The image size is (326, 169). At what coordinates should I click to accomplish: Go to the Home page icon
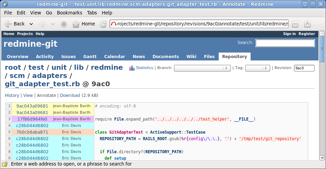coord(76,24)
